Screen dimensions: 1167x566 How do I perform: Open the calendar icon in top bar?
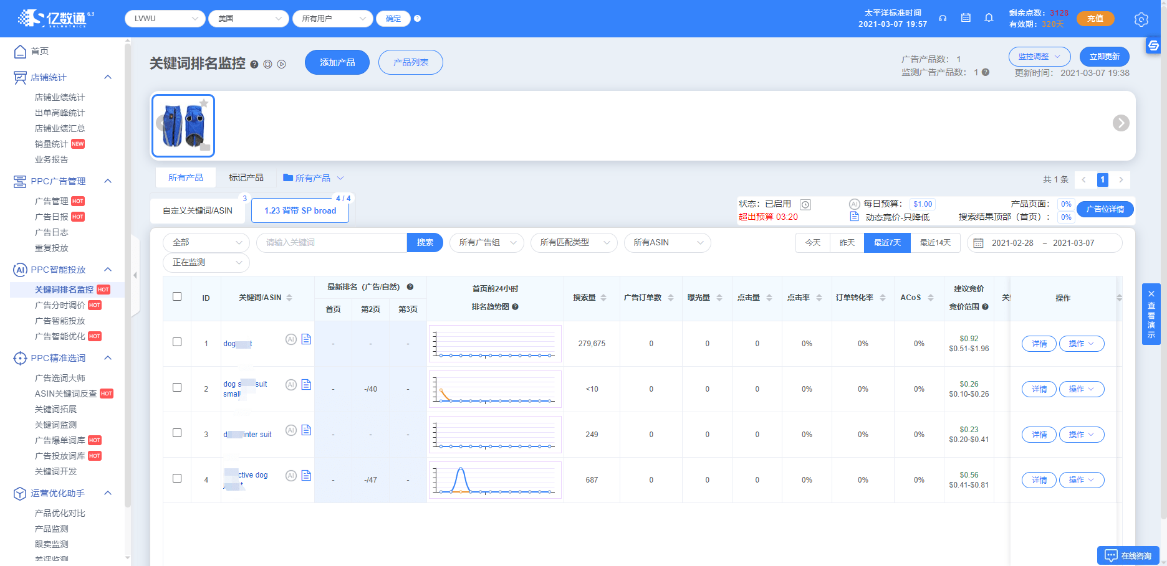966,18
